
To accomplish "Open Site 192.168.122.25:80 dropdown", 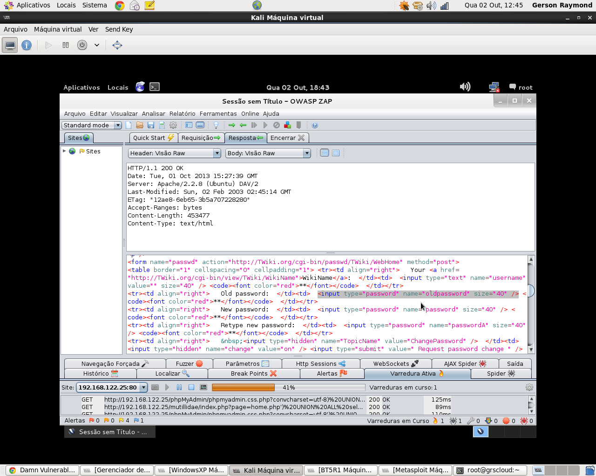I will point(112,387).
